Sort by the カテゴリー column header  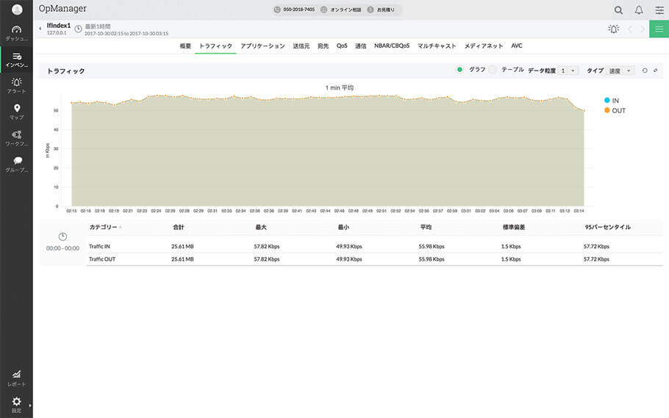(104, 227)
